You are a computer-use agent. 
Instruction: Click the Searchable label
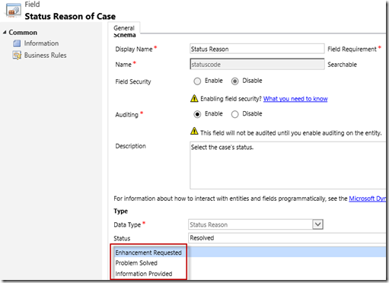click(x=342, y=65)
